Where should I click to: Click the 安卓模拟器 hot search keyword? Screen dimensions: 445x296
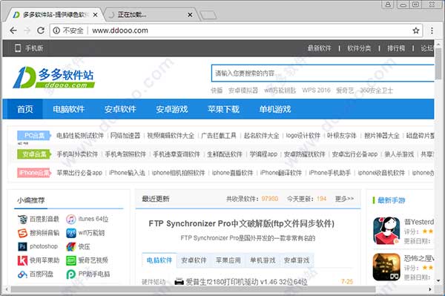pyautogui.click(x=243, y=91)
